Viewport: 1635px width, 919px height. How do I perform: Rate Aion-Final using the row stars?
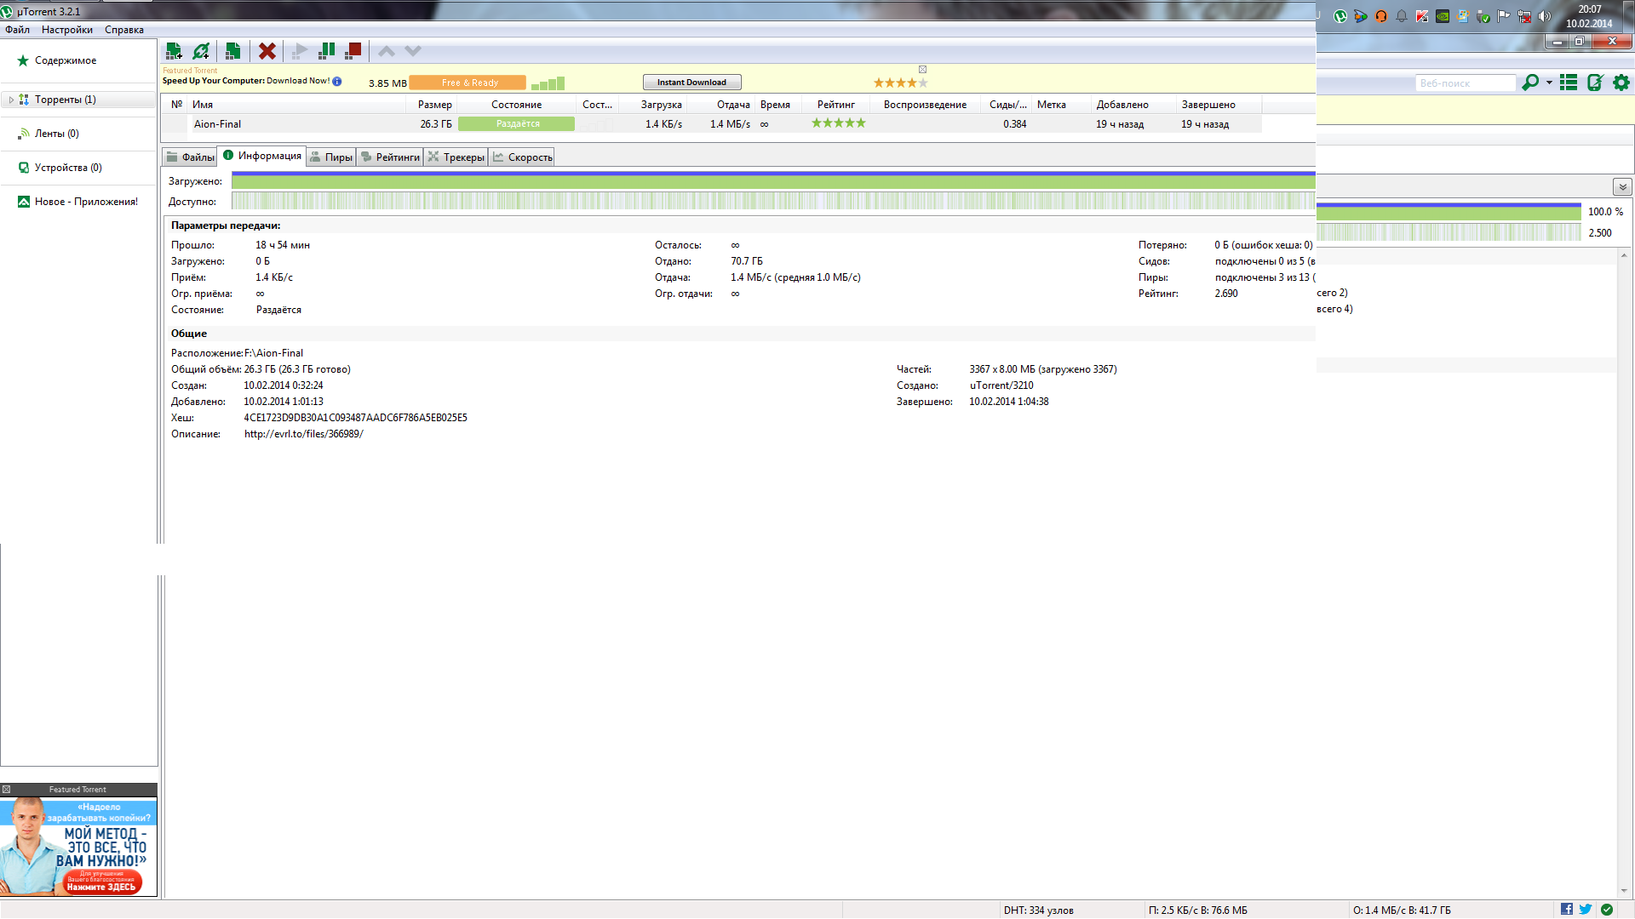click(x=839, y=123)
